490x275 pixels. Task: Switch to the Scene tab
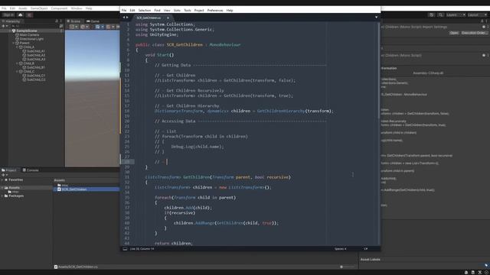tap(73, 21)
